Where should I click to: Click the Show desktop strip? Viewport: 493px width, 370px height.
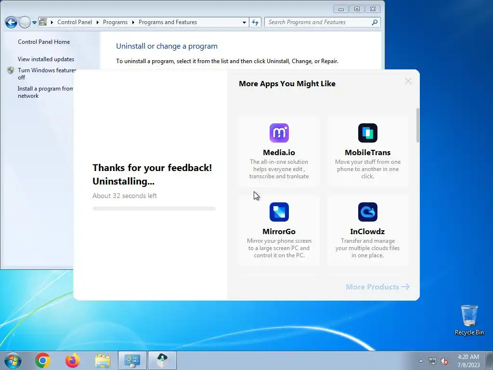(x=490, y=360)
